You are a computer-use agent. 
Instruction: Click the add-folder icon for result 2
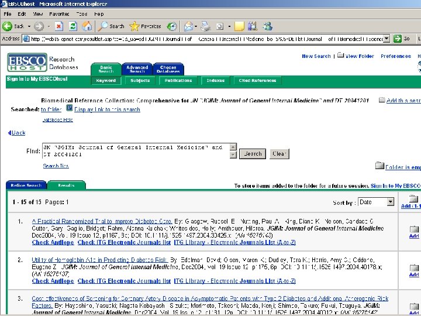point(414,268)
